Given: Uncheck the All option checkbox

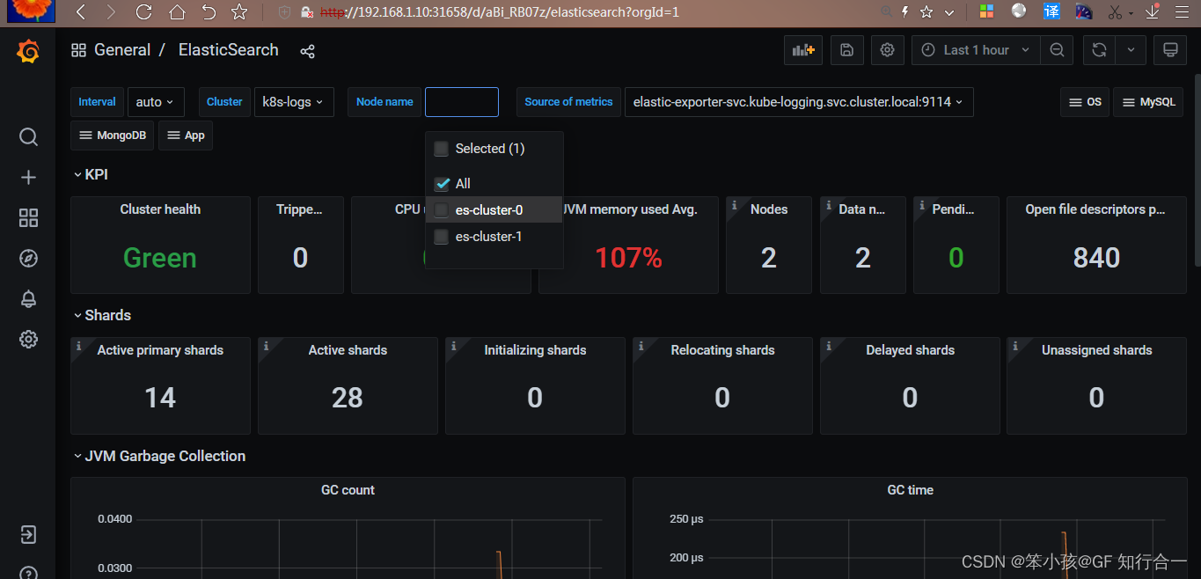Looking at the screenshot, I should [x=442, y=184].
